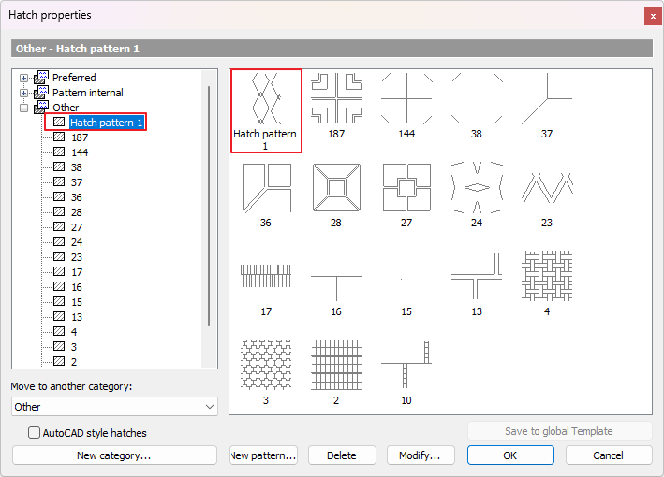Click the New category button
The height and width of the screenshot is (477, 664).
(x=114, y=455)
